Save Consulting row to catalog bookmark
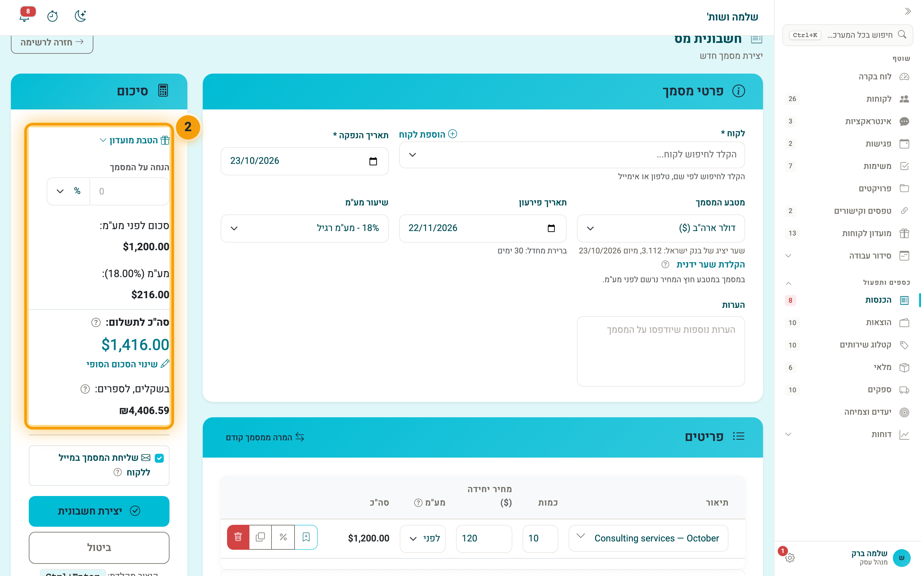The image size is (921, 576). (x=306, y=537)
